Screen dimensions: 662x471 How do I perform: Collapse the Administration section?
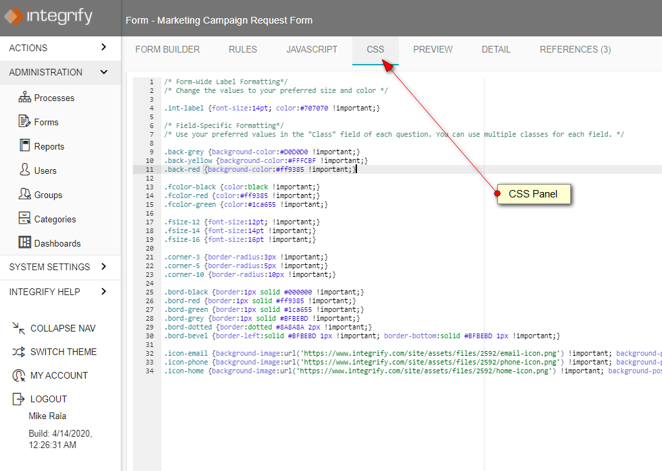tap(103, 72)
